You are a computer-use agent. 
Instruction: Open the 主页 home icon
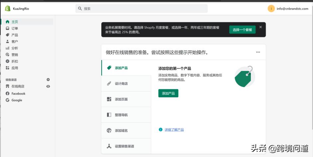coord(7,22)
